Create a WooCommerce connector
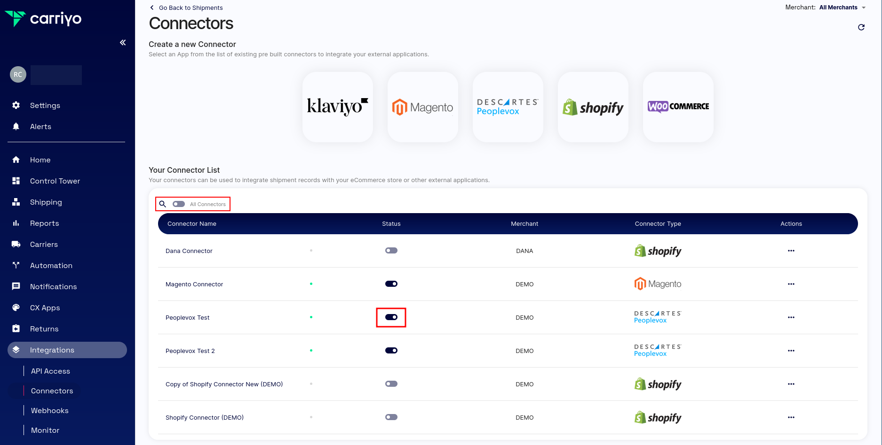 click(x=678, y=107)
